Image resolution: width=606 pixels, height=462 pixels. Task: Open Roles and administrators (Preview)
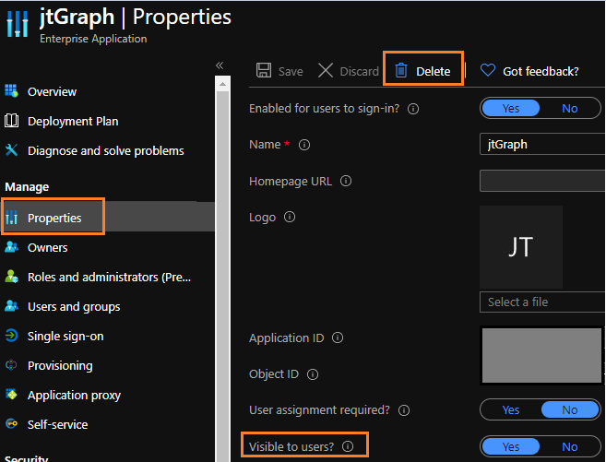[110, 277]
